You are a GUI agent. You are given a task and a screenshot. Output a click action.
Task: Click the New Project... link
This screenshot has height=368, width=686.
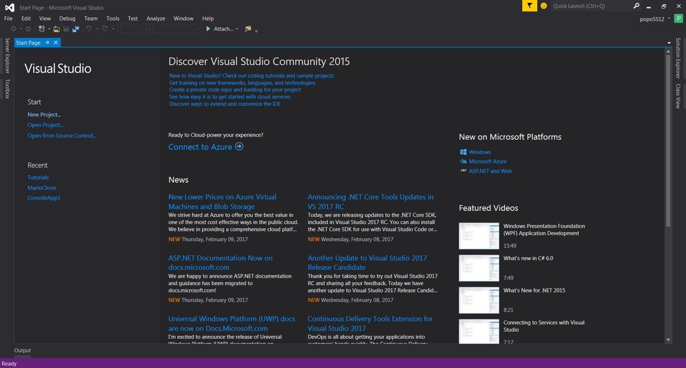click(44, 115)
